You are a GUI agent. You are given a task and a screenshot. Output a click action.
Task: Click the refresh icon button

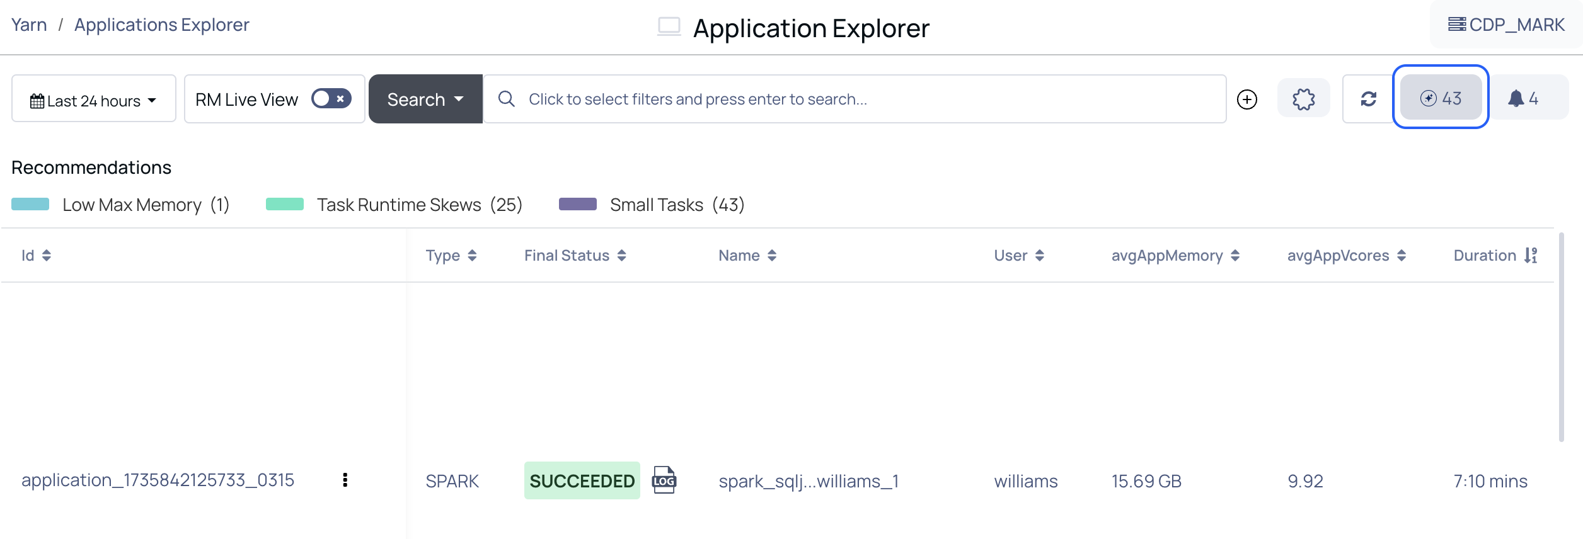(1368, 99)
